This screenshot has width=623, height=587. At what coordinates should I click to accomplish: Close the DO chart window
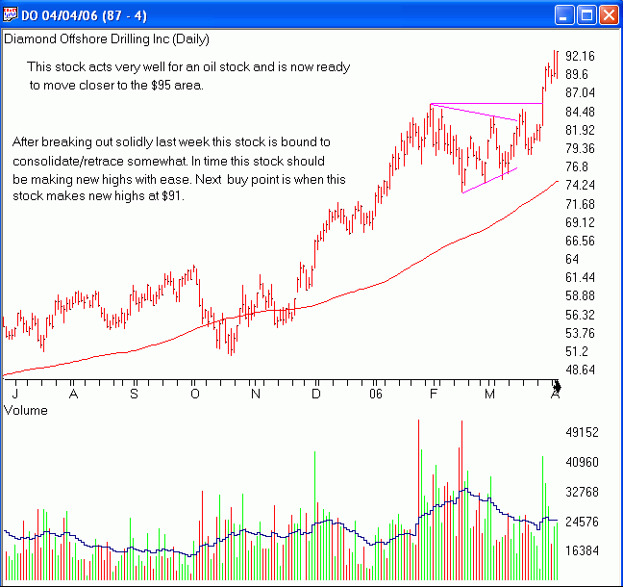(x=609, y=15)
